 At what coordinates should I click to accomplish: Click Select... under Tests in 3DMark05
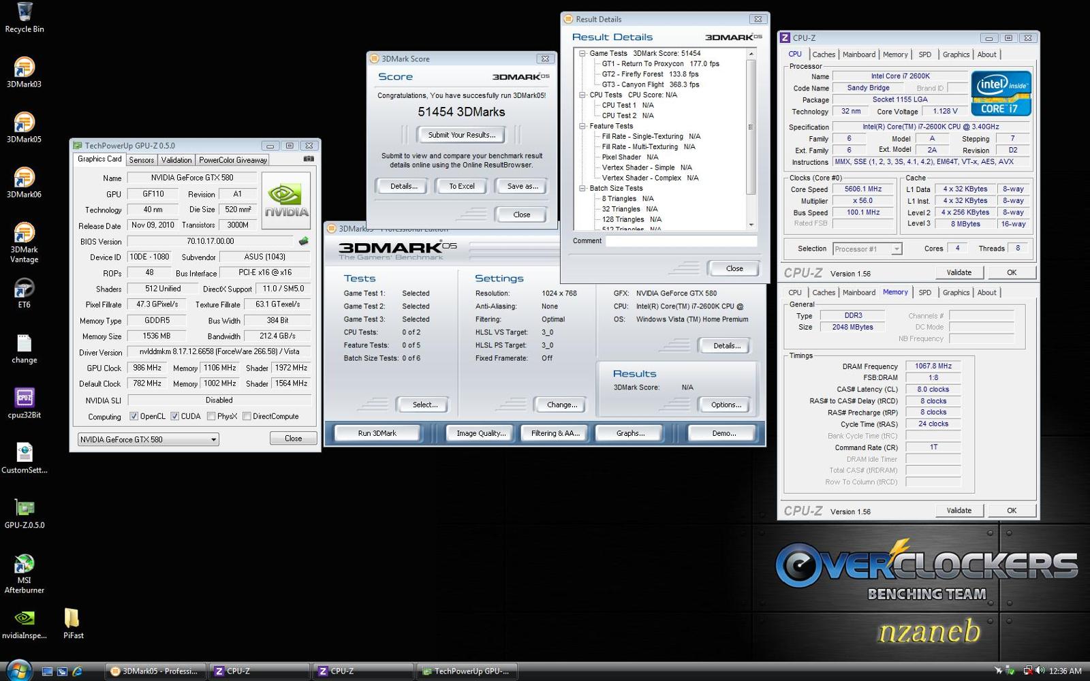(424, 405)
